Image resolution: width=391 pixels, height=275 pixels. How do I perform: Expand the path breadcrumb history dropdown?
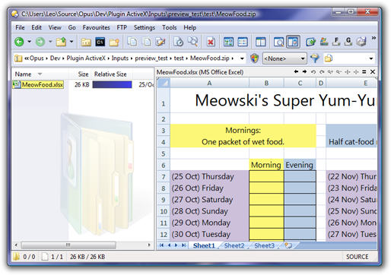pos(242,58)
